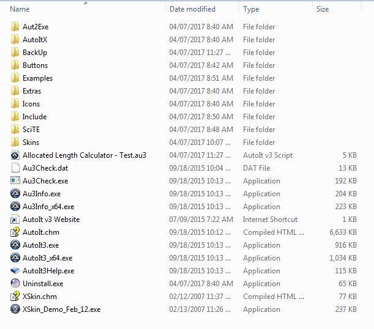Click the Au3Check.exe application icon

(x=15, y=180)
